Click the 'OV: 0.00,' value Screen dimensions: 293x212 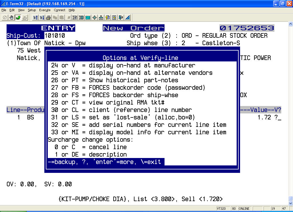tap(22, 184)
